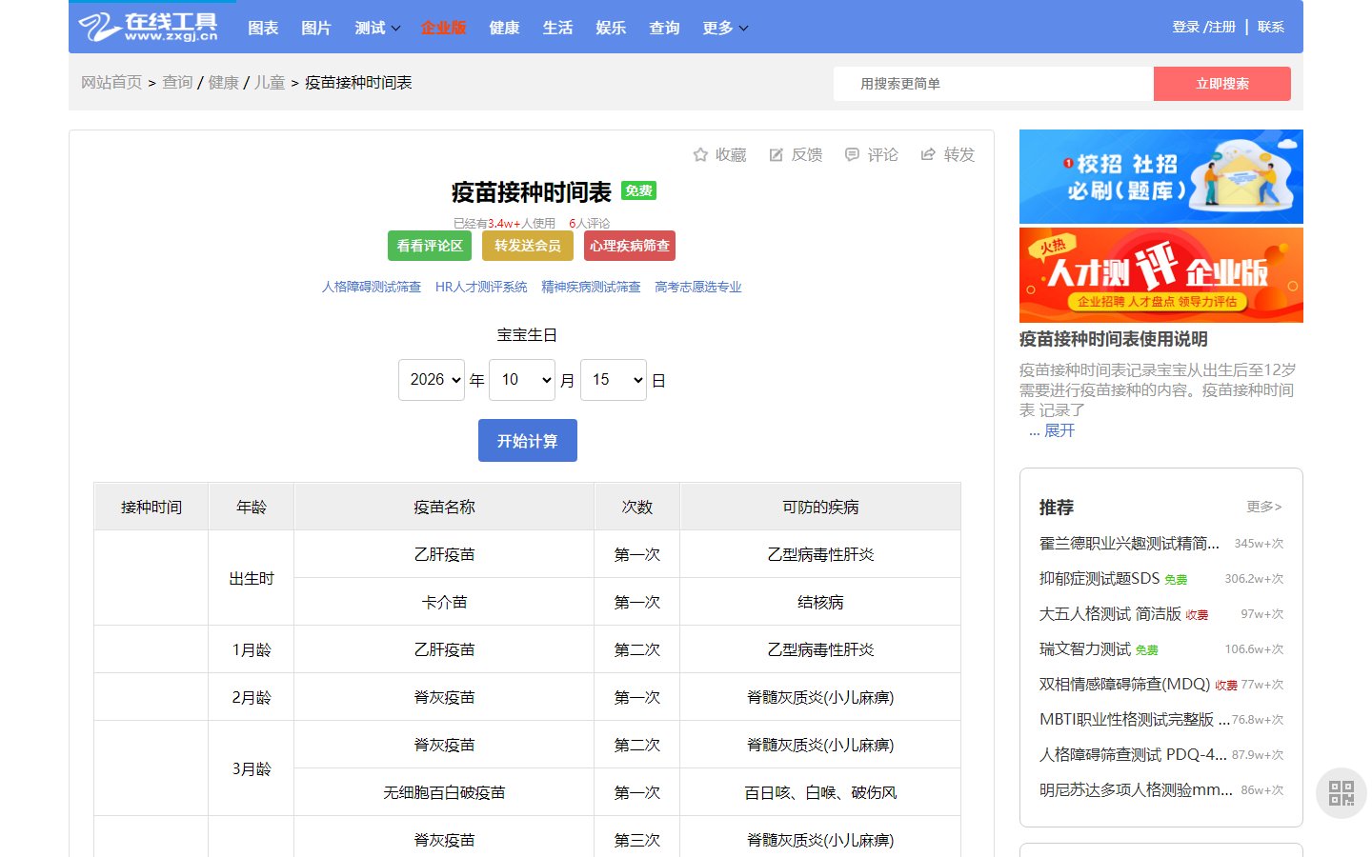The width and height of the screenshot is (1372, 857).
Task: Click the 卡介苗 vaccine name cell
Action: 444,602
